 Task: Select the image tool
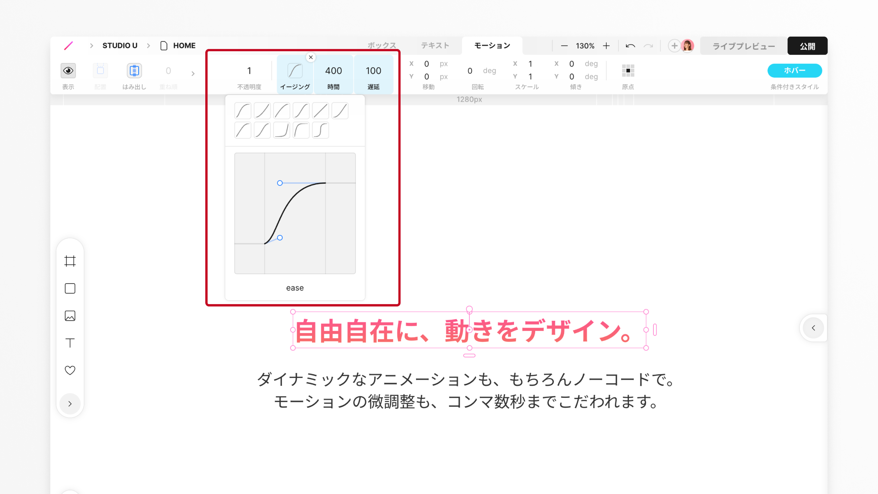(x=70, y=316)
